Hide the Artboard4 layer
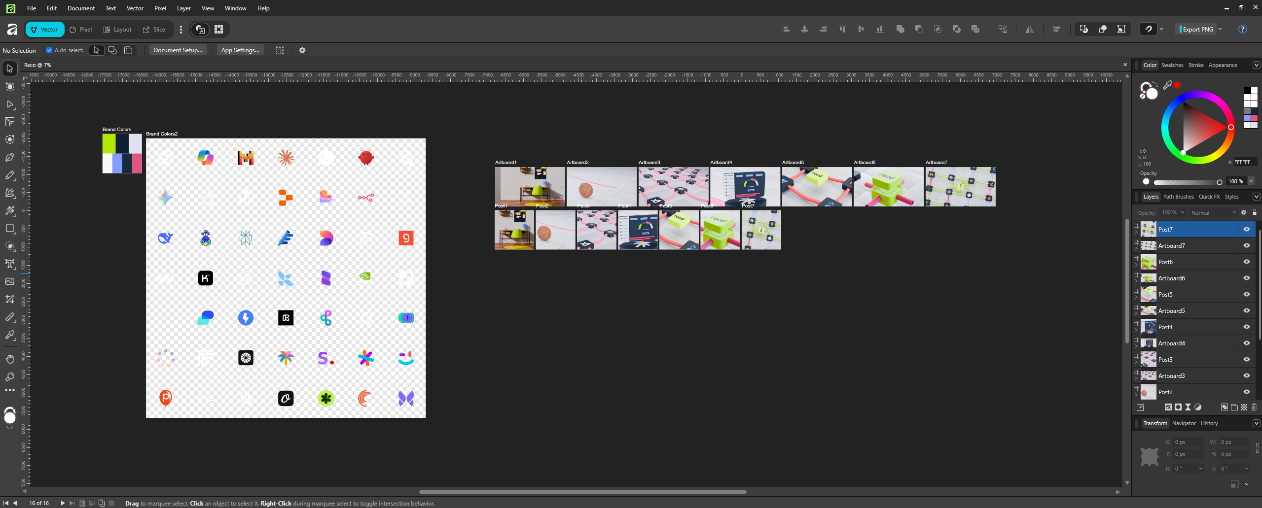This screenshot has width=1262, height=508. click(1246, 343)
